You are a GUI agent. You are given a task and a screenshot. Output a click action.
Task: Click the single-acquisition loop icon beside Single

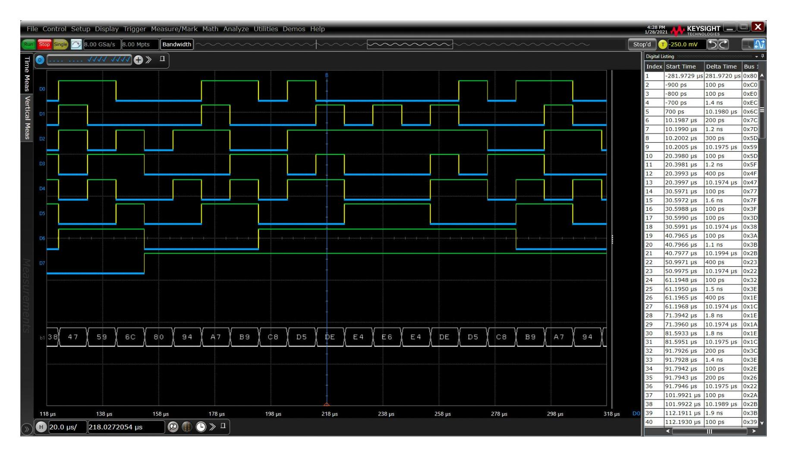pos(76,44)
